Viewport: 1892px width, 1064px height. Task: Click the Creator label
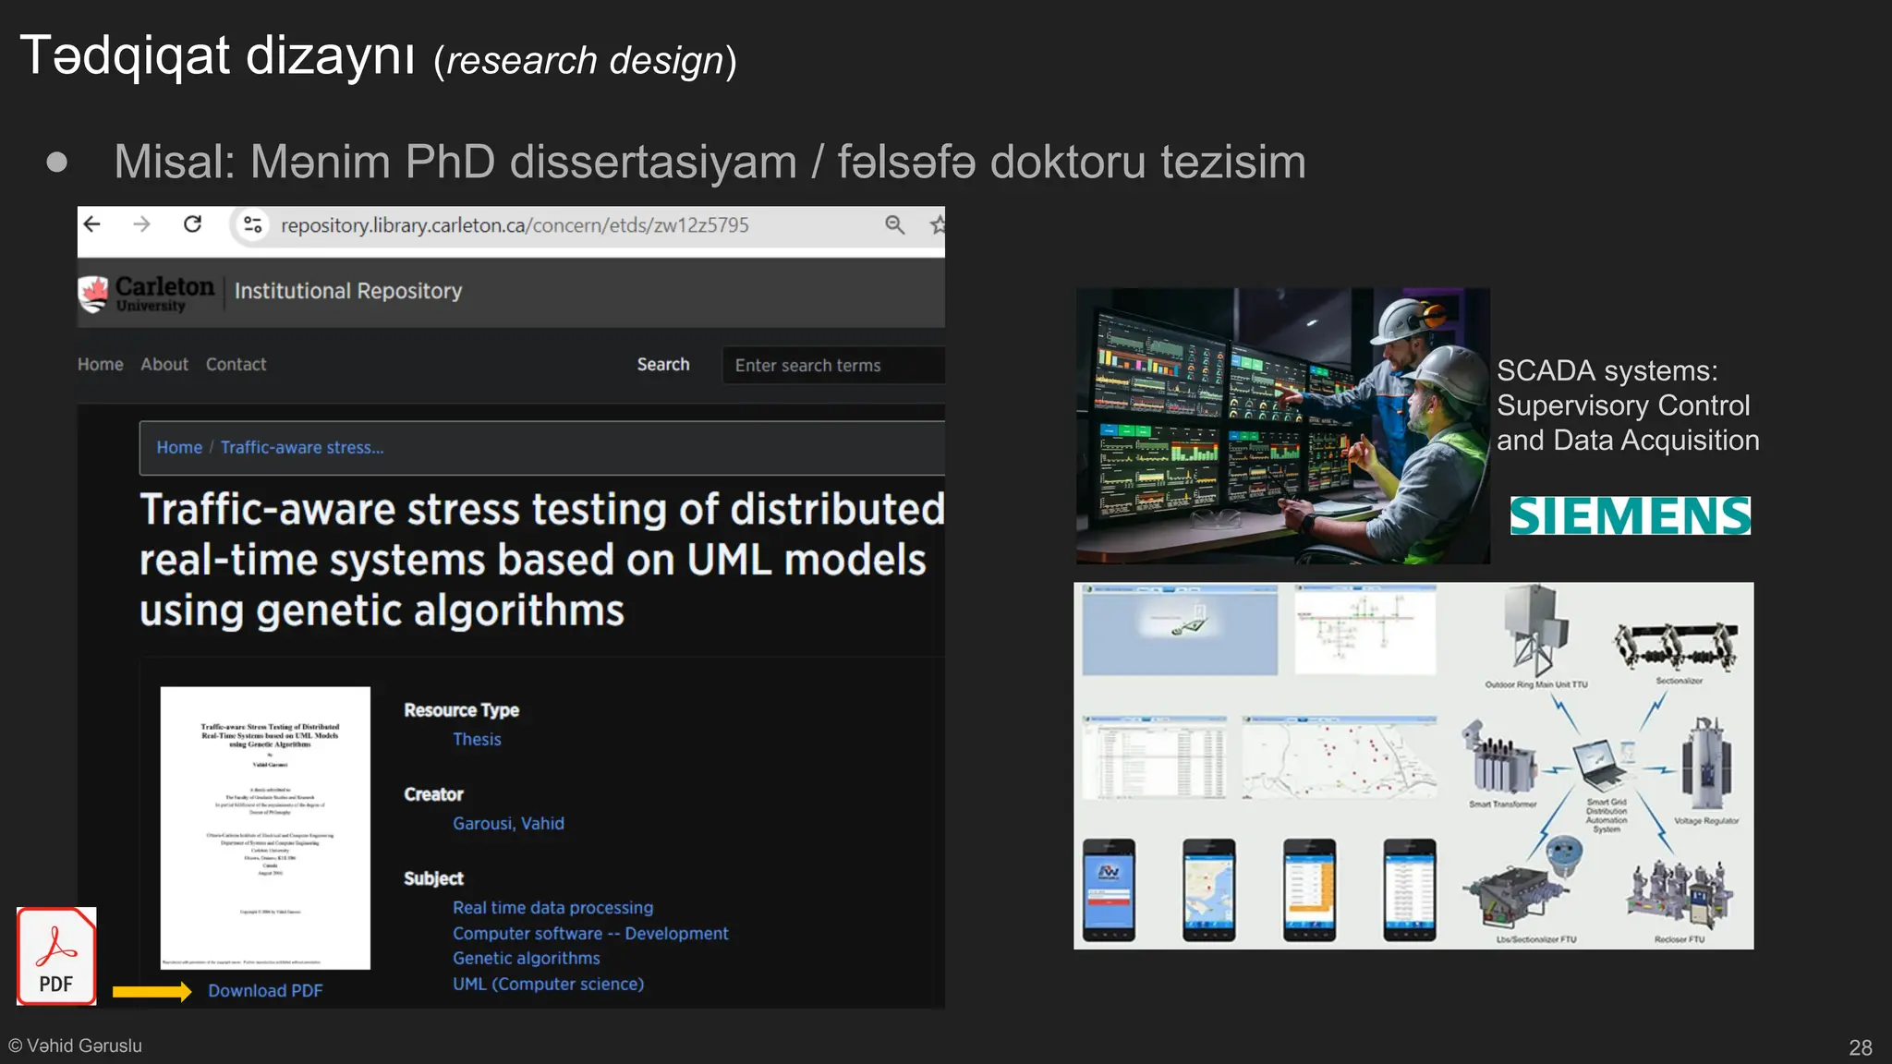tap(433, 794)
